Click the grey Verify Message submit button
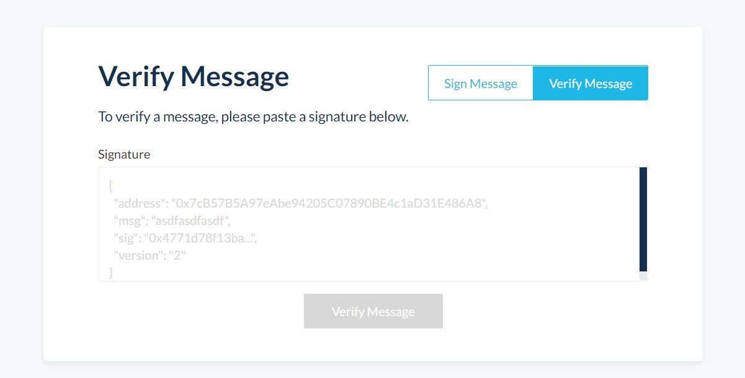The image size is (745, 378). [373, 311]
